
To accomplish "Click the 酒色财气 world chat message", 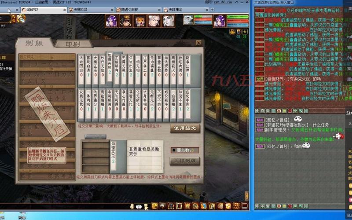I will pos(288,79).
